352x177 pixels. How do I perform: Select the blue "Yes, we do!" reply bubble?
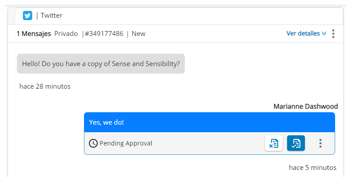coord(209,122)
